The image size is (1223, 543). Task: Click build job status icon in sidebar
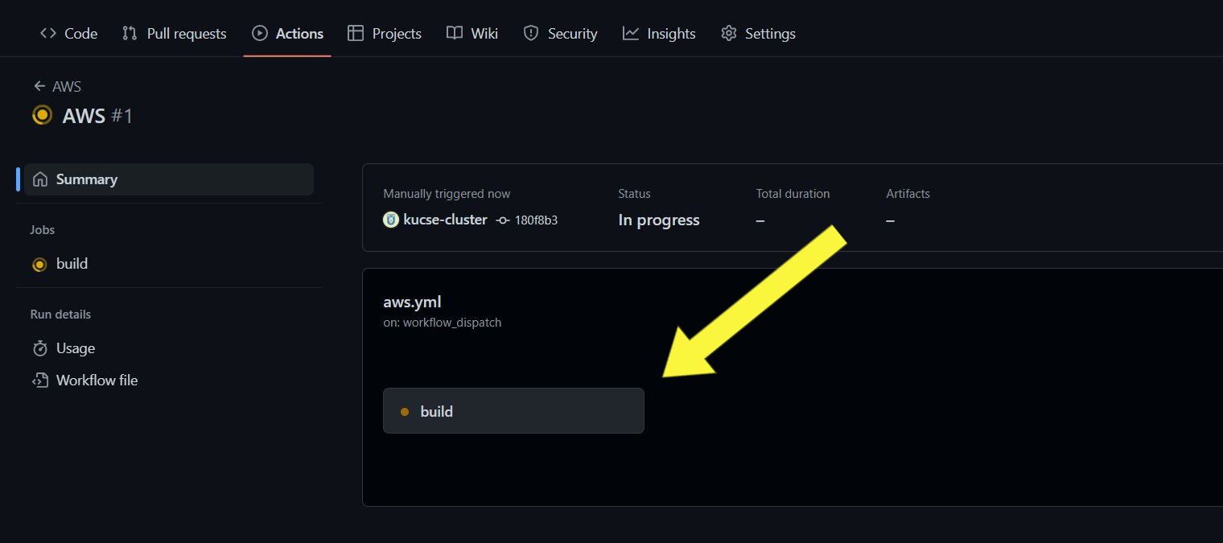[x=39, y=265]
